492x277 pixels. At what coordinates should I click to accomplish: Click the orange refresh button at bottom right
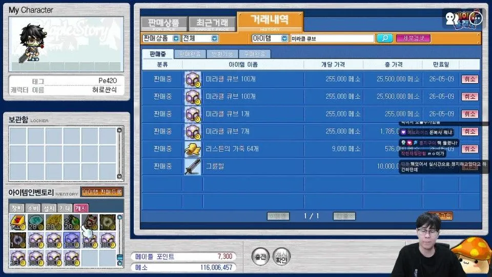(x=441, y=216)
